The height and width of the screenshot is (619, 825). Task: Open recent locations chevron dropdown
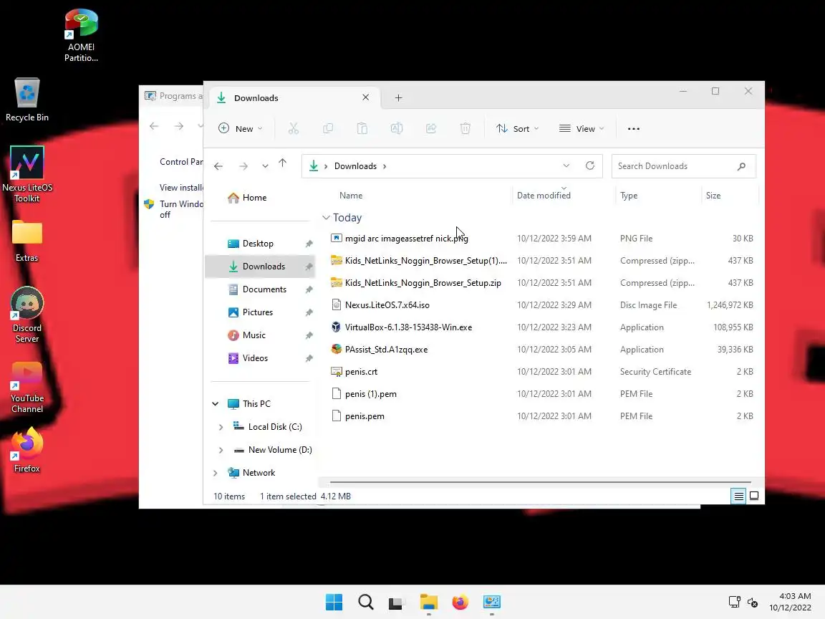[x=265, y=166]
